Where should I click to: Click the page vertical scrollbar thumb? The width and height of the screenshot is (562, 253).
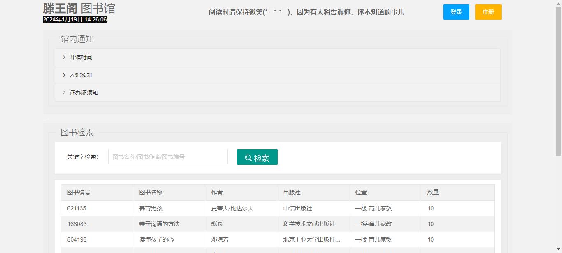pos(558,81)
